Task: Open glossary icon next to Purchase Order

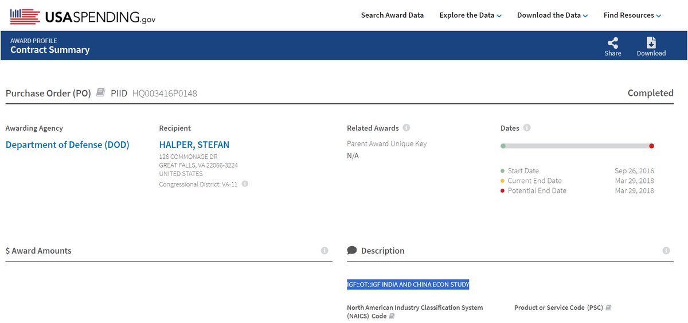Action: (100, 92)
